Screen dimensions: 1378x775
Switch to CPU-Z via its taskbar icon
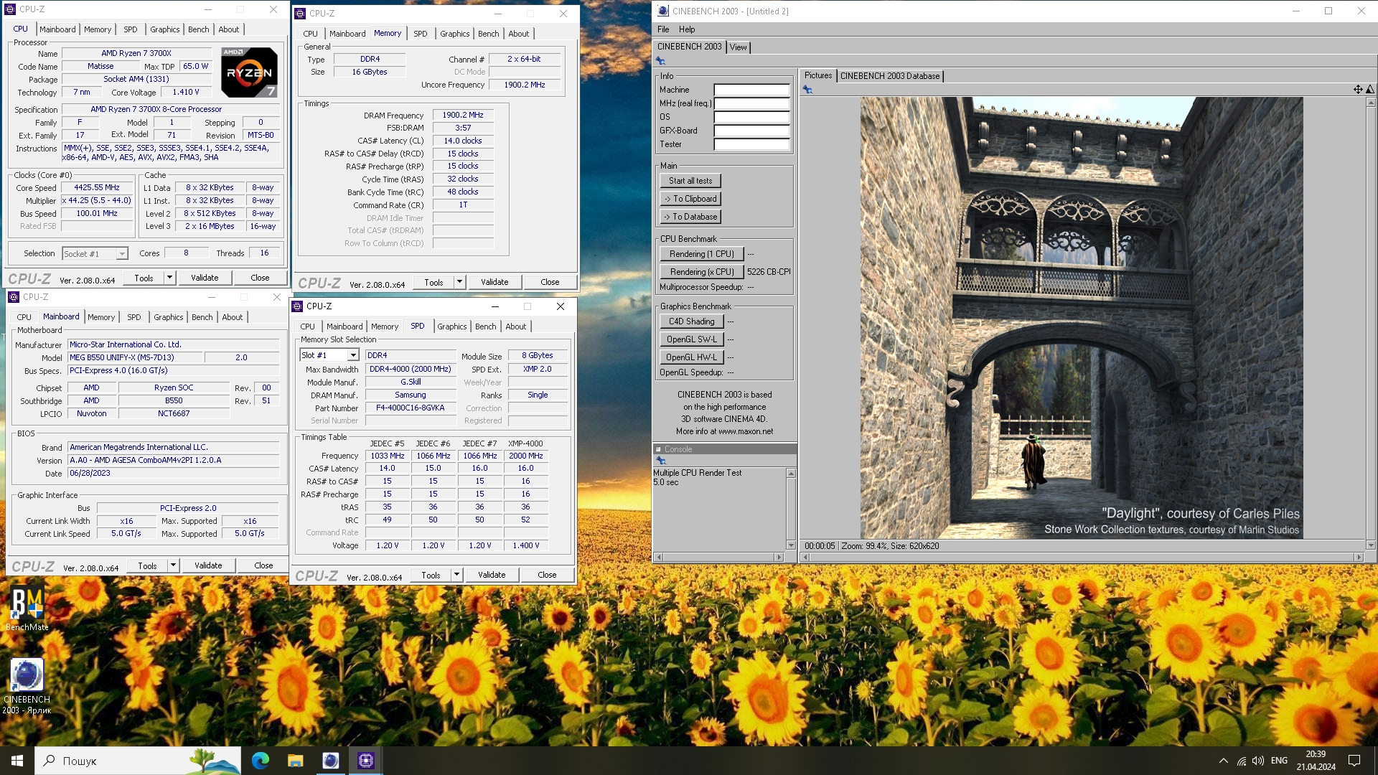pos(365,761)
